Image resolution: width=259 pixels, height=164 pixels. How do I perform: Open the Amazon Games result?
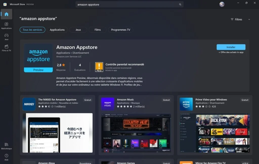(126, 163)
